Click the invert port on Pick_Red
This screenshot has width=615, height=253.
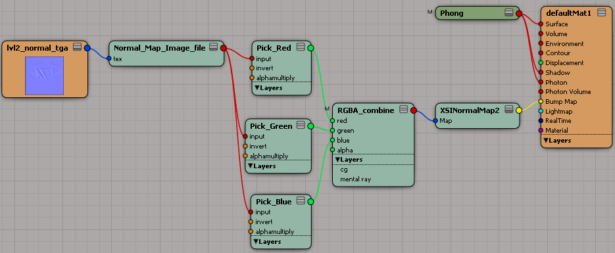(252, 68)
